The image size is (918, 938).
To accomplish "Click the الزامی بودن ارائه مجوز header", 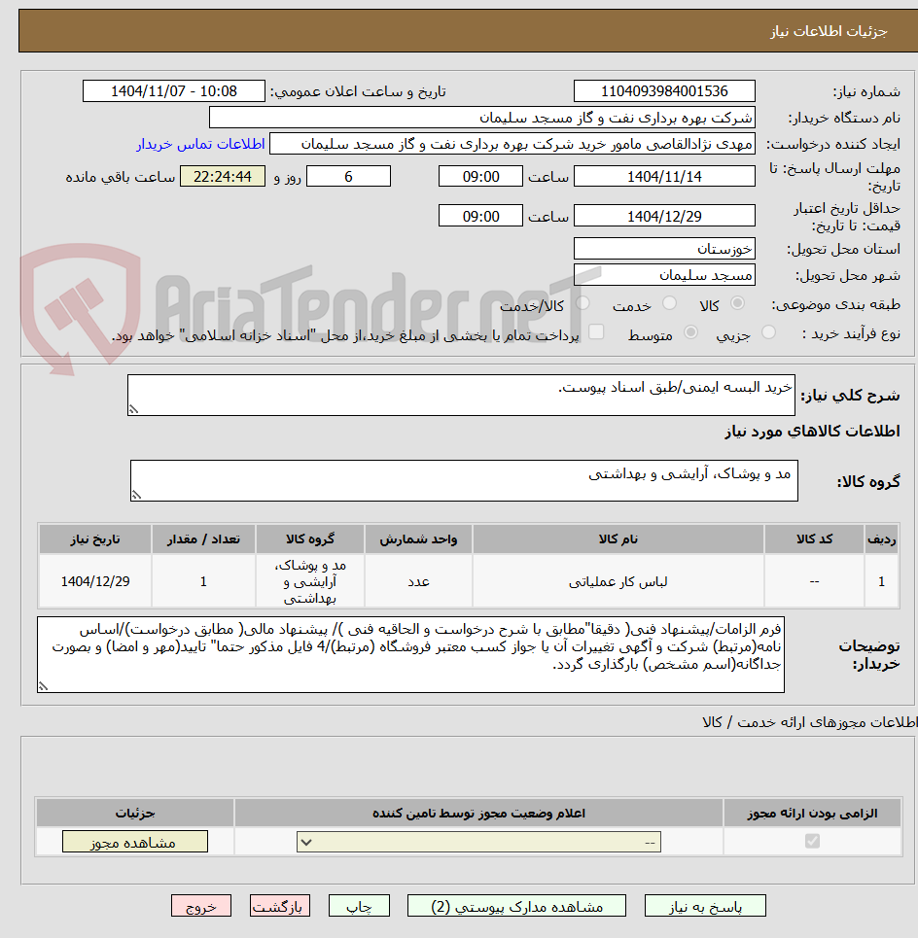I will tap(812, 813).
